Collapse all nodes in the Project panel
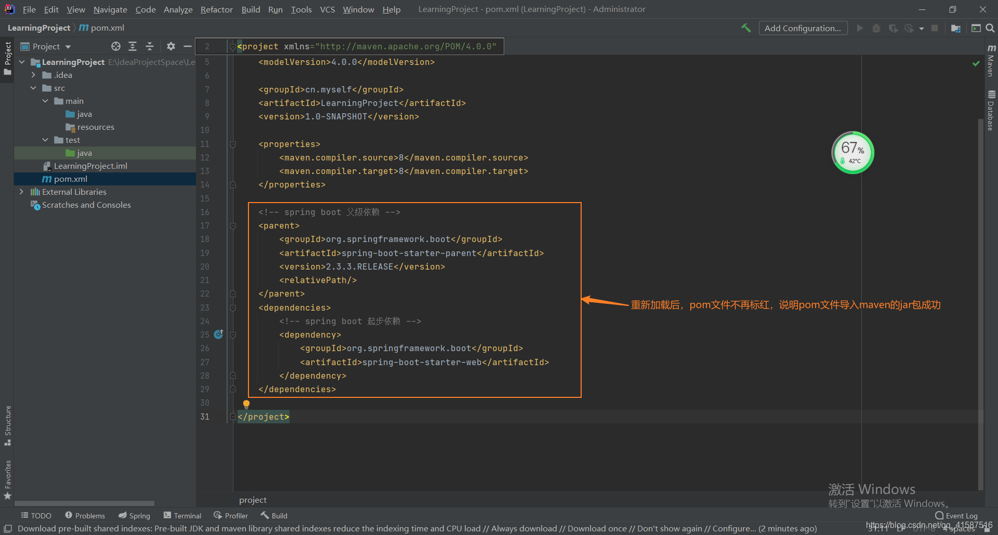998x535 pixels. [150, 46]
